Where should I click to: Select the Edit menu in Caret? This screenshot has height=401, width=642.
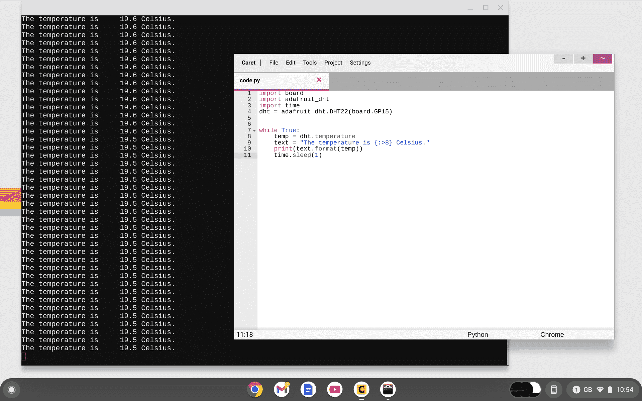click(290, 62)
